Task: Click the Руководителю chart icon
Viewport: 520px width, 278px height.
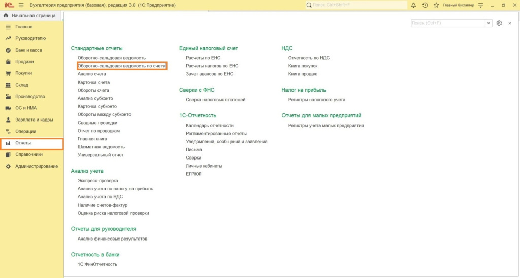Action: tap(8, 38)
